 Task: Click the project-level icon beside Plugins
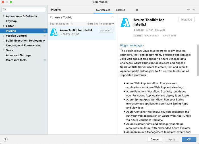click(45, 31)
